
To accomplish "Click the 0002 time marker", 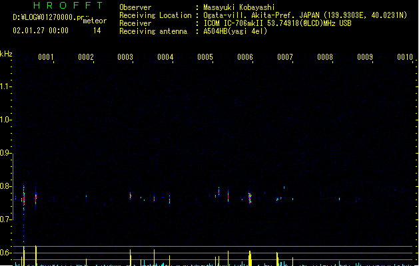I will point(86,57).
